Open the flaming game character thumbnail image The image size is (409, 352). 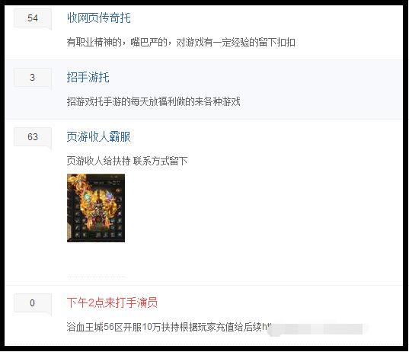pos(96,208)
